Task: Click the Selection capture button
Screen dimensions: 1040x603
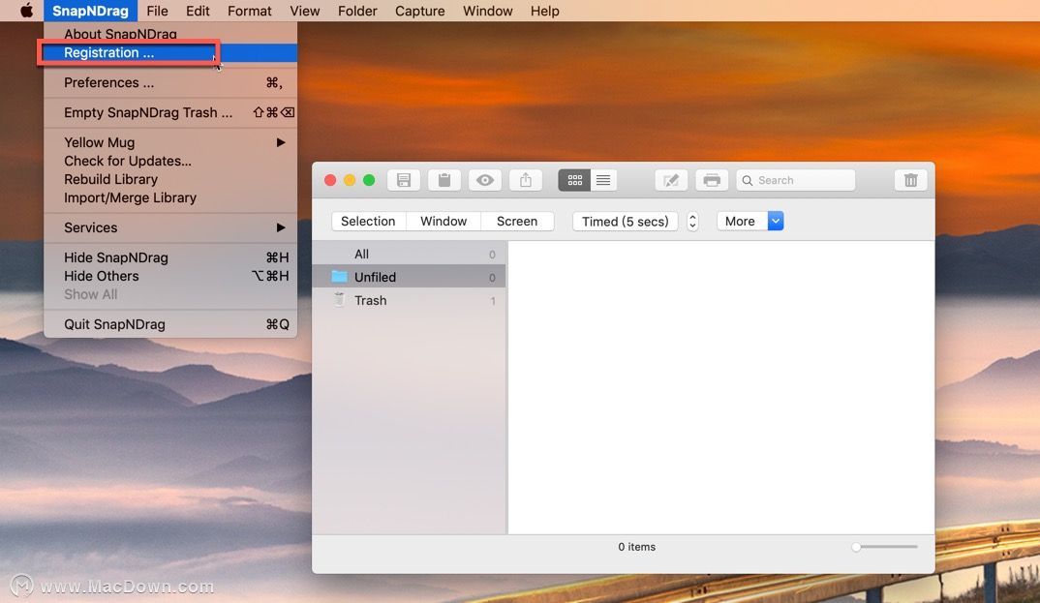Action: pos(368,222)
